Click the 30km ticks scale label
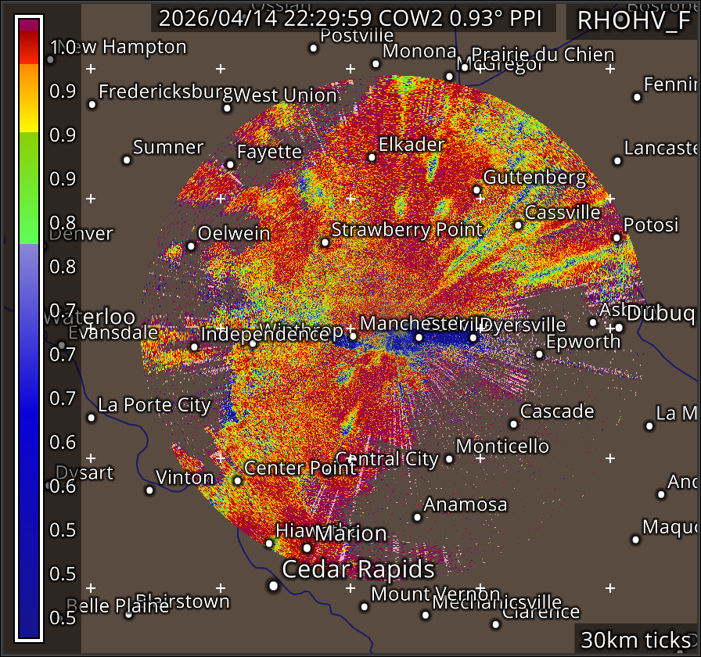 [x=635, y=640]
